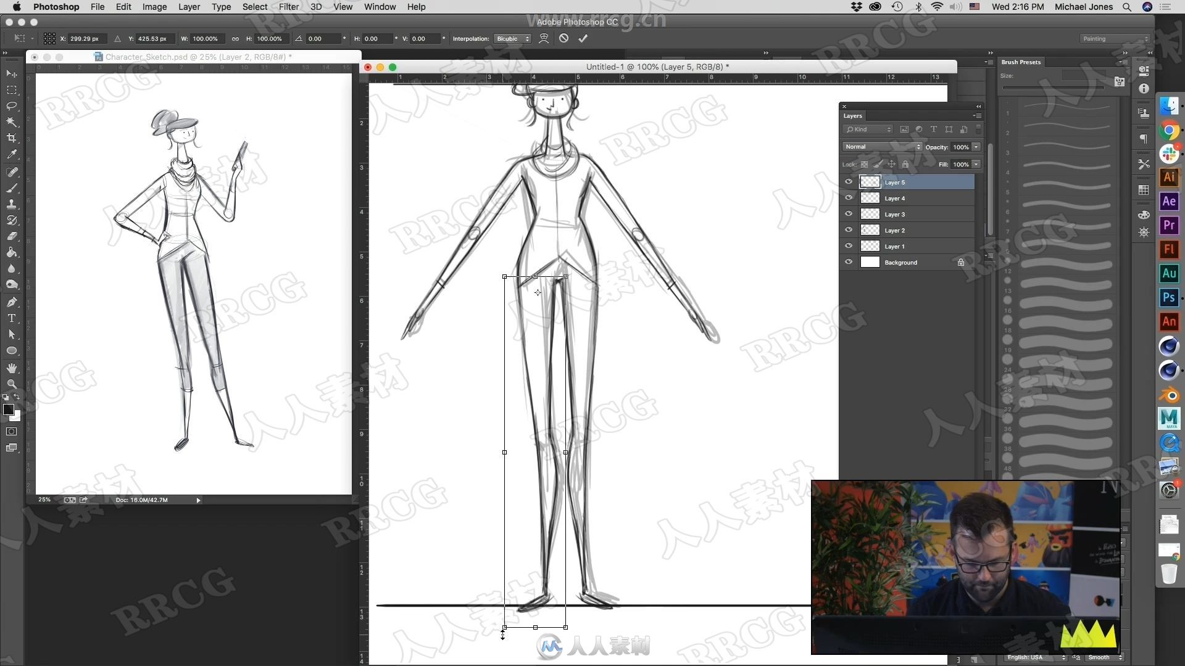Toggle visibility of Background layer

850,262
